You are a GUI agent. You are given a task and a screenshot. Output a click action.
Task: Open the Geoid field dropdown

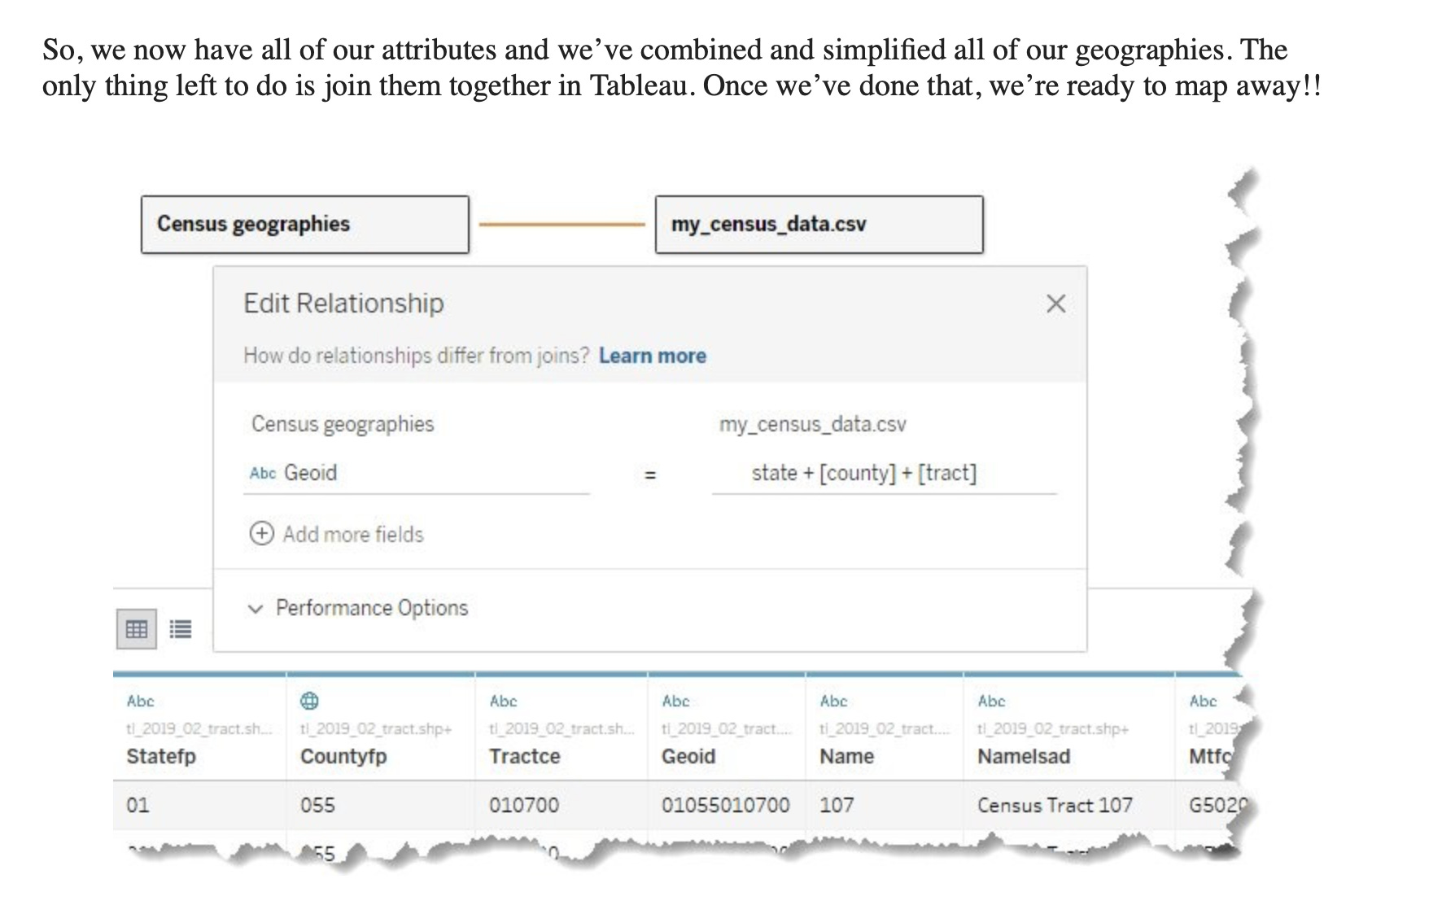pos(417,473)
